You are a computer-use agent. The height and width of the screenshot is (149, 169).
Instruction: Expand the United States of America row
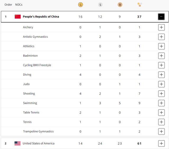coord(161,143)
